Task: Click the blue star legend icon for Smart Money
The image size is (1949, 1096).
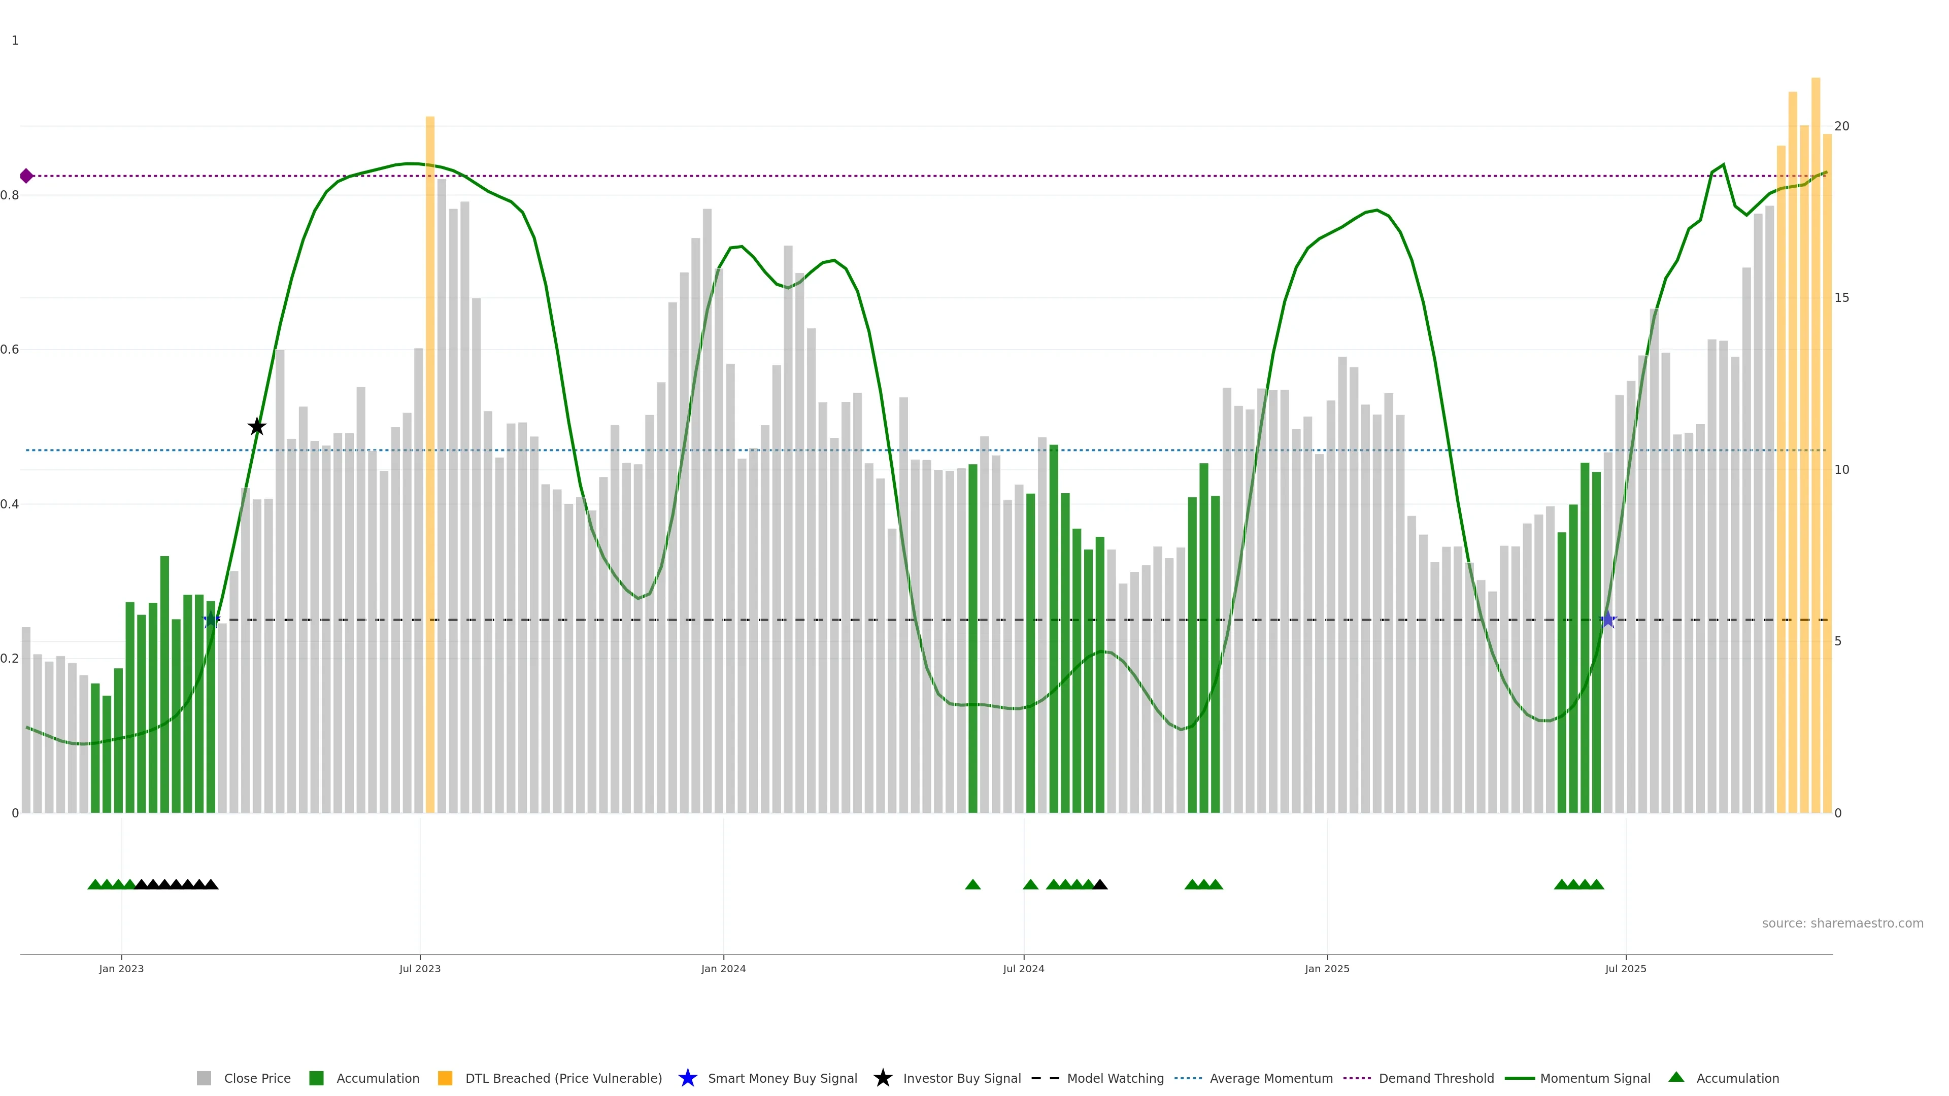Action: point(688,1078)
